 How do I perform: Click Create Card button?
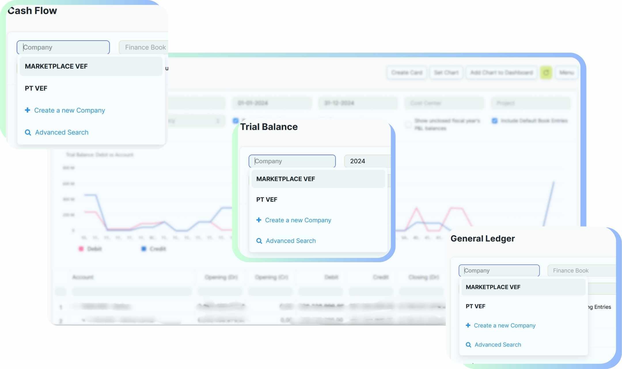[x=407, y=73]
